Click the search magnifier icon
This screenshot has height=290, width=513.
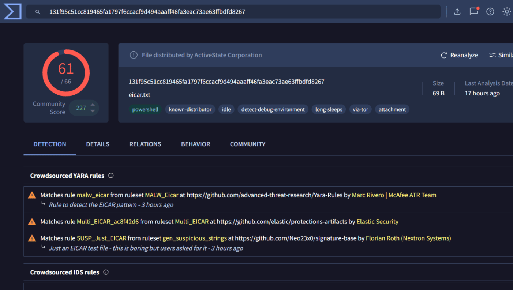pos(38,12)
